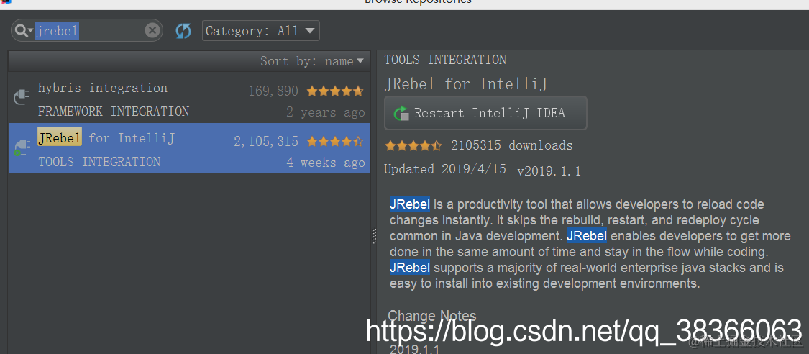Clear the jrebel search text
Screen dimensions: 809x354
(152, 31)
